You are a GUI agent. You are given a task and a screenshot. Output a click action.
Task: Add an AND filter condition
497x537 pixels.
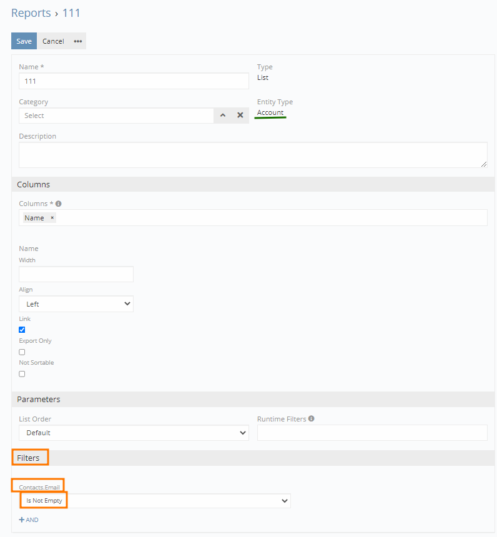pyautogui.click(x=29, y=520)
